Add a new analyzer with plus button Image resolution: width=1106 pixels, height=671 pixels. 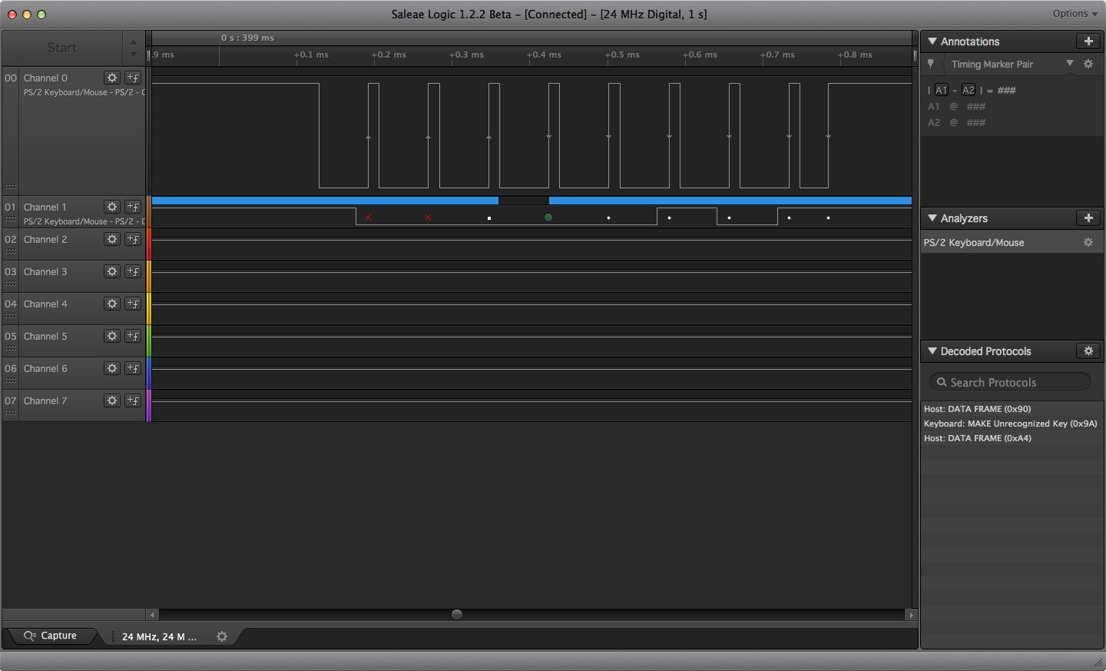click(1088, 218)
